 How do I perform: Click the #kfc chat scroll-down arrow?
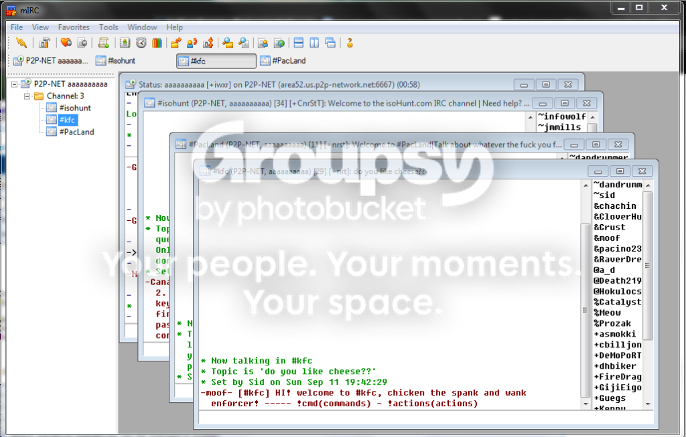point(586,404)
